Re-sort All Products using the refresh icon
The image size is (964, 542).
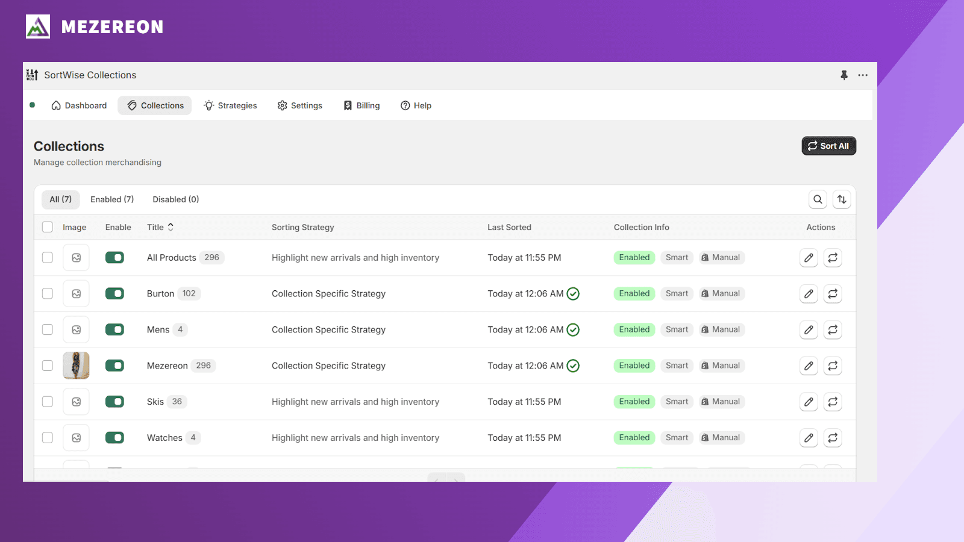833,258
